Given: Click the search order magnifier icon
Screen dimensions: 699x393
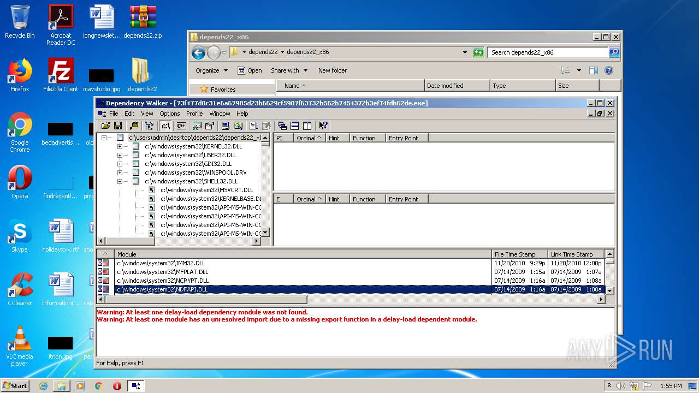Looking at the screenshot, I should 238,126.
